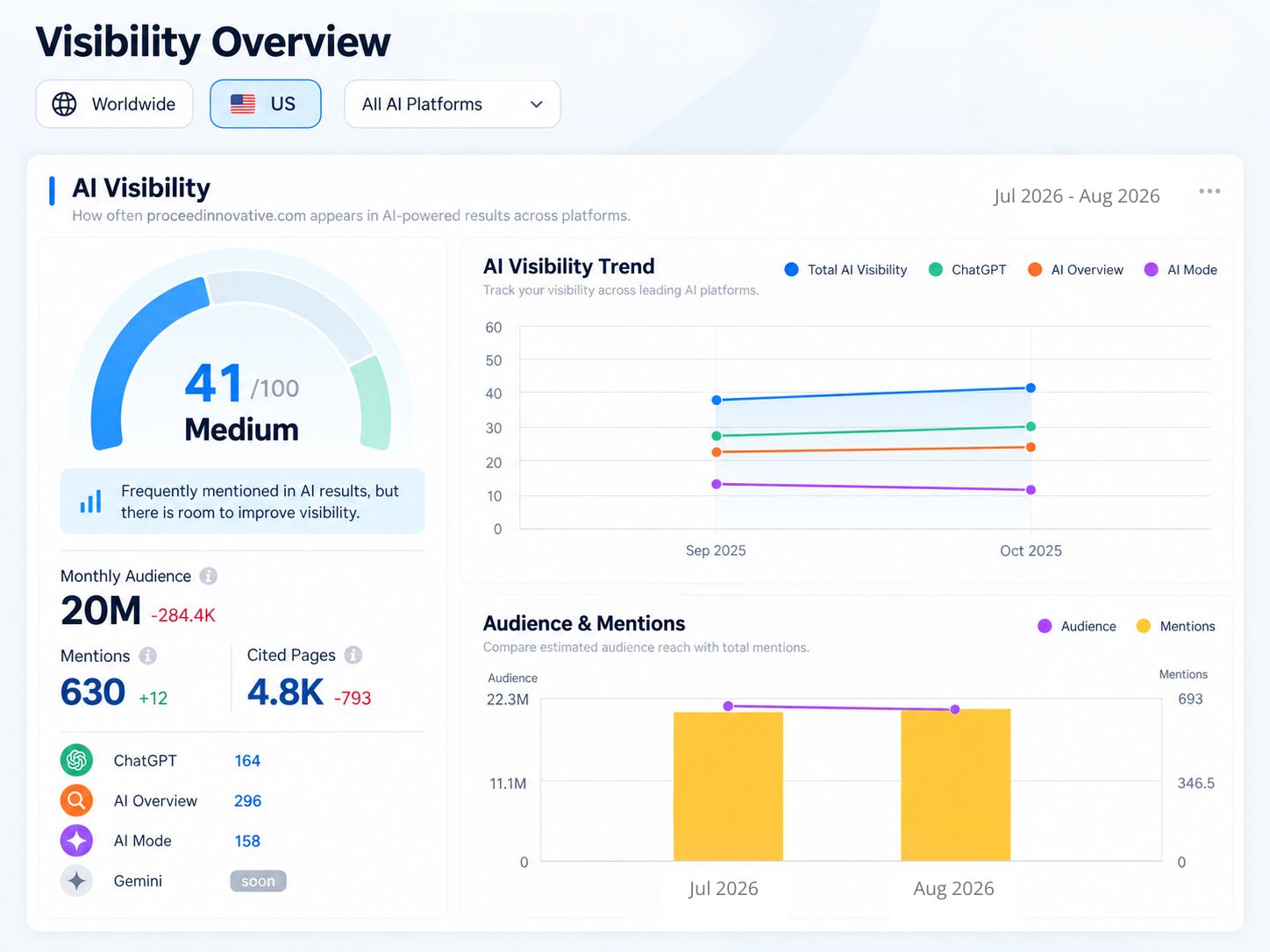Click the 41/100 visibility score gauge

pyautogui.click(x=241, y=362)
